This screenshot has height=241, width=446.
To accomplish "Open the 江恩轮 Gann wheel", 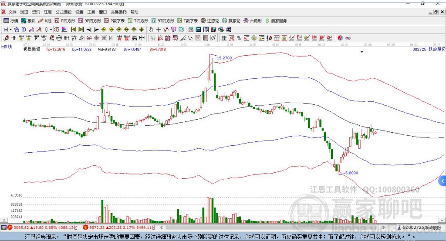I will pos(210,21).
